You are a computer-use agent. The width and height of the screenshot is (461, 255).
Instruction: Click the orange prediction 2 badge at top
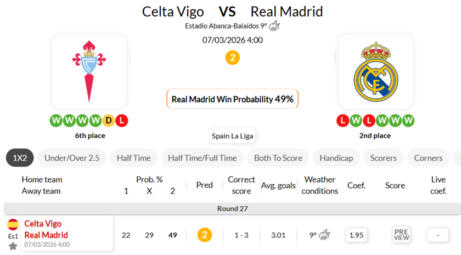(x=232, y=58)
